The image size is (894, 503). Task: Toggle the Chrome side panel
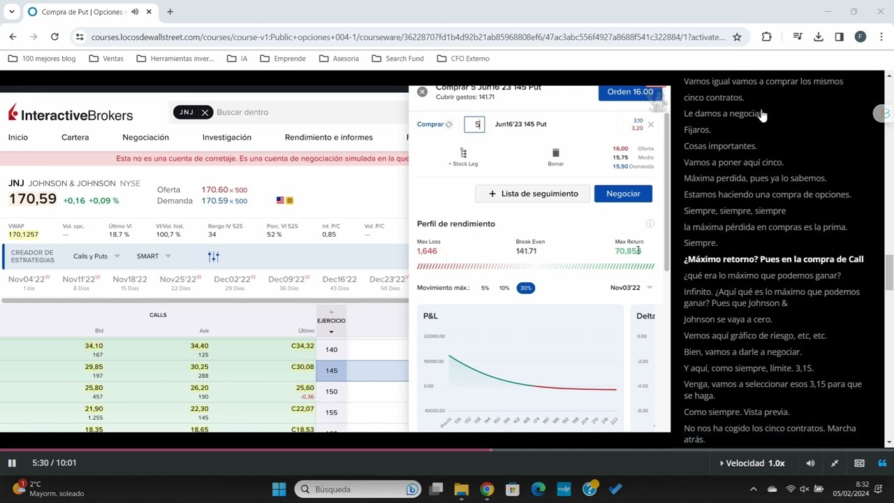[839, 37]
